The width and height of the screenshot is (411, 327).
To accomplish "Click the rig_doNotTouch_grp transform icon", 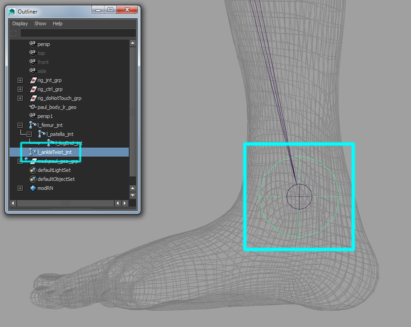I will (x=33, y=98).
